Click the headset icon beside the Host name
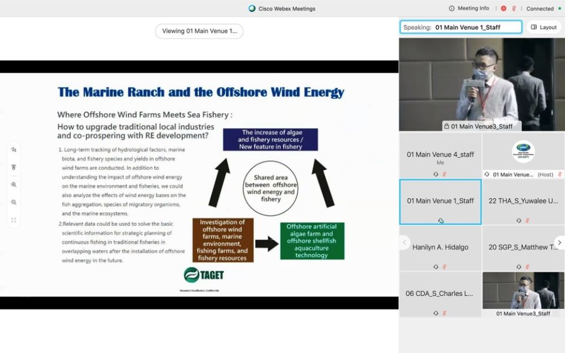 pos(487,175)
